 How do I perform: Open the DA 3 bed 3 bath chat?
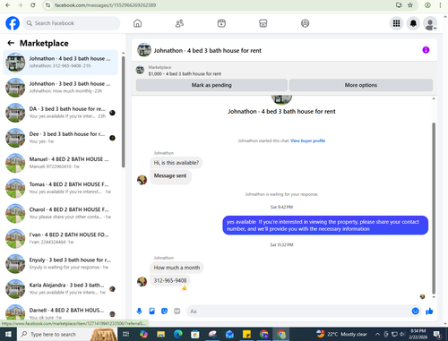pyautogui.click(x=60, y=113)
